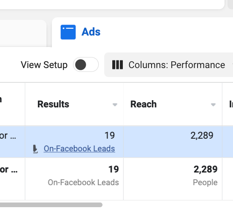The image size is (233, 219).
Task: Expand the Reach column arrow menu
Action: (x=213, y=105)
